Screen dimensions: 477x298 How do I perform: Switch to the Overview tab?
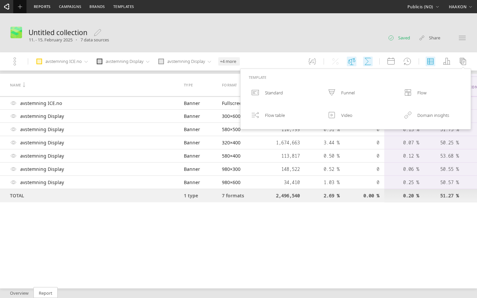[x=19, y=293]
